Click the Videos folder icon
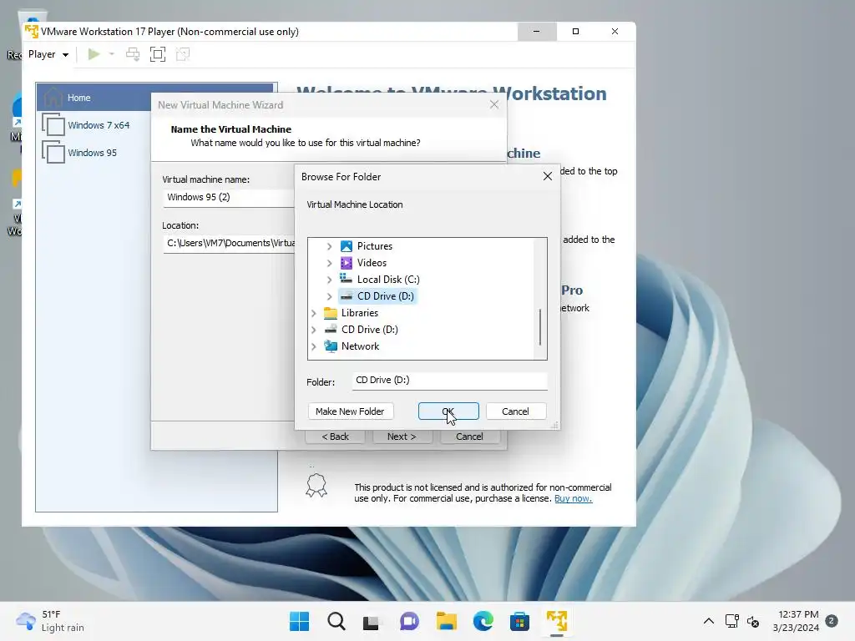Image resolution: width=855 pixels, height=641 pixels. pos(347,263)
